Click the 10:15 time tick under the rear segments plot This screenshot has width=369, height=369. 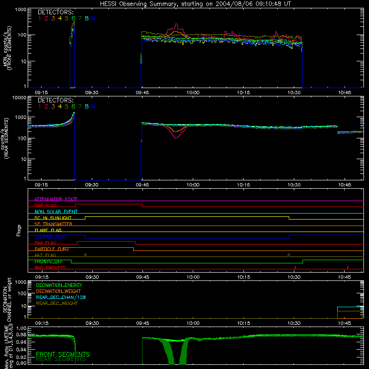(x=244, y=185)
